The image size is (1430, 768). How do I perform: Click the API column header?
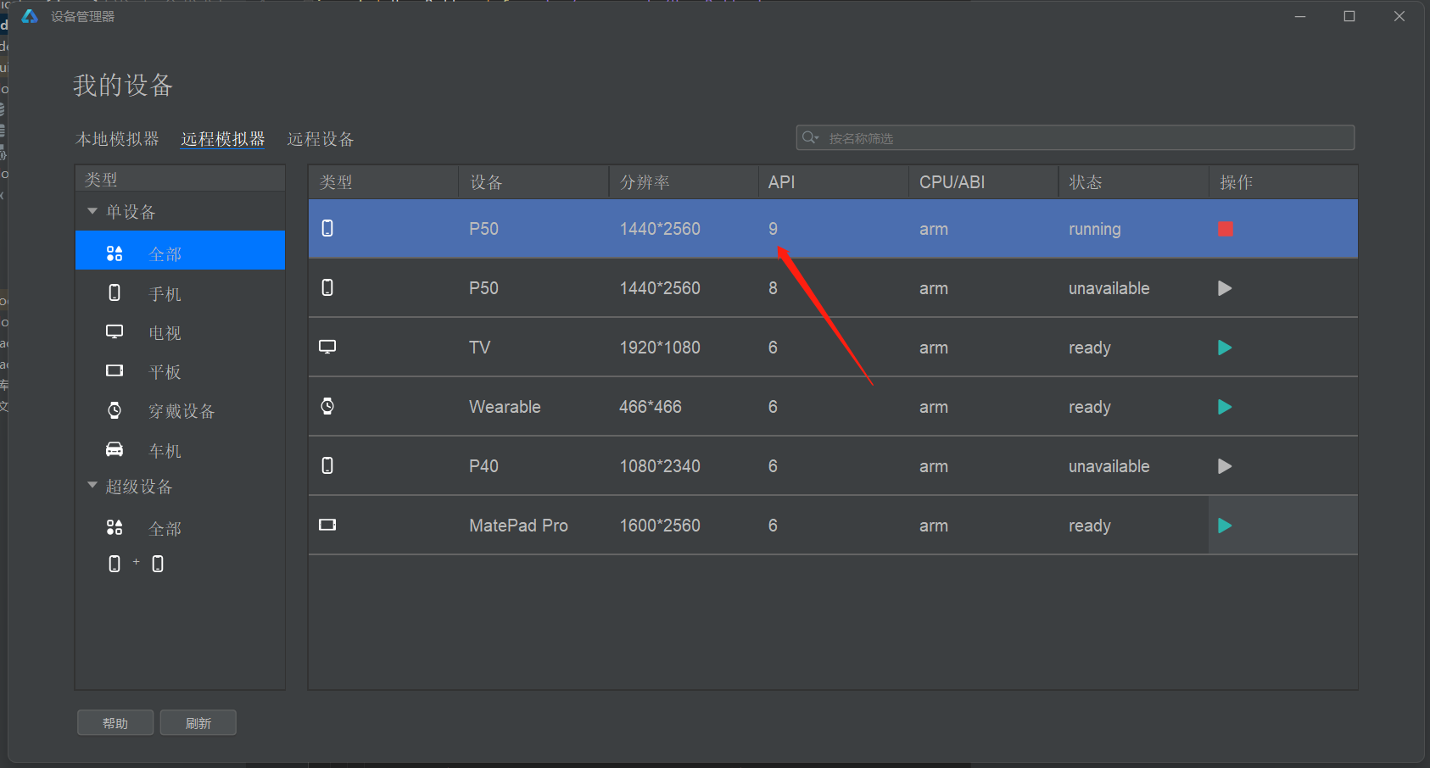[833, 182]
